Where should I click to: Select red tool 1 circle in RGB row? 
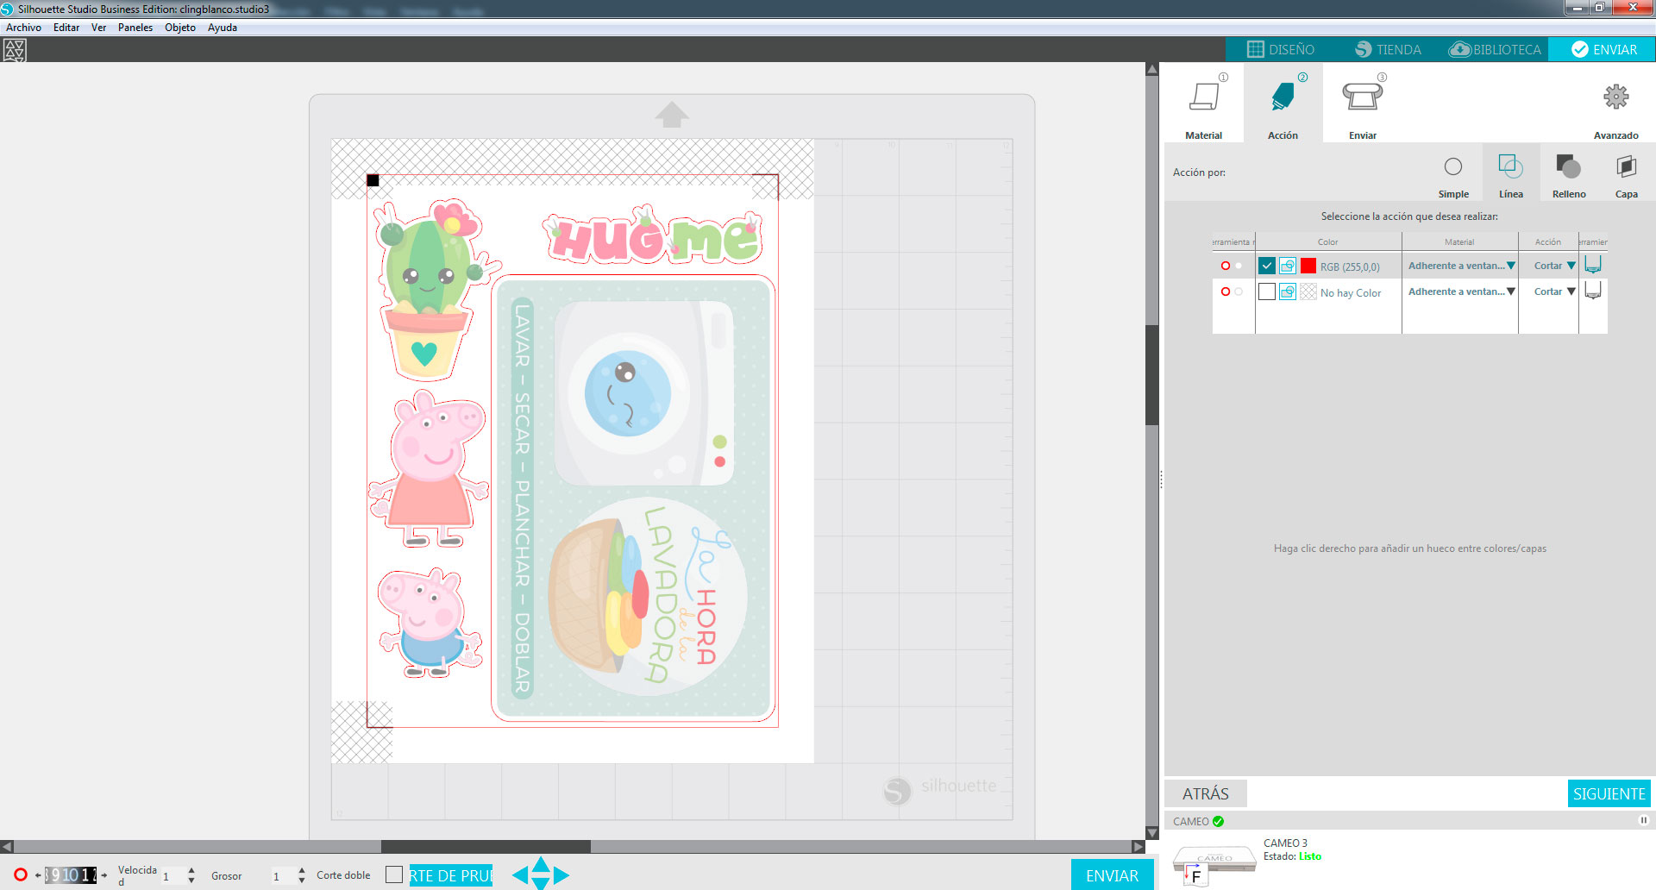(x=1225, y=266)
